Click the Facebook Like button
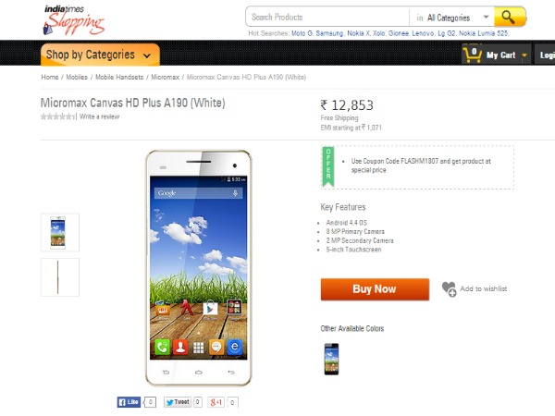The height and width of the screenshot is (416, 555). [x=129, y=402]
